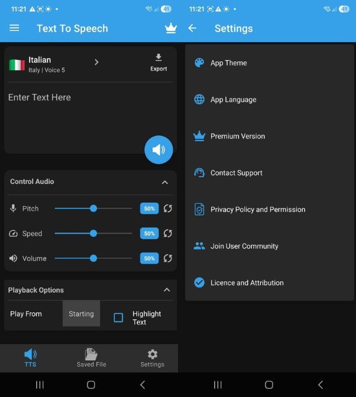This screenshot has width=356, height=397.
Task: Open the Play From Starting dropdown
Action: coord(81,314)
